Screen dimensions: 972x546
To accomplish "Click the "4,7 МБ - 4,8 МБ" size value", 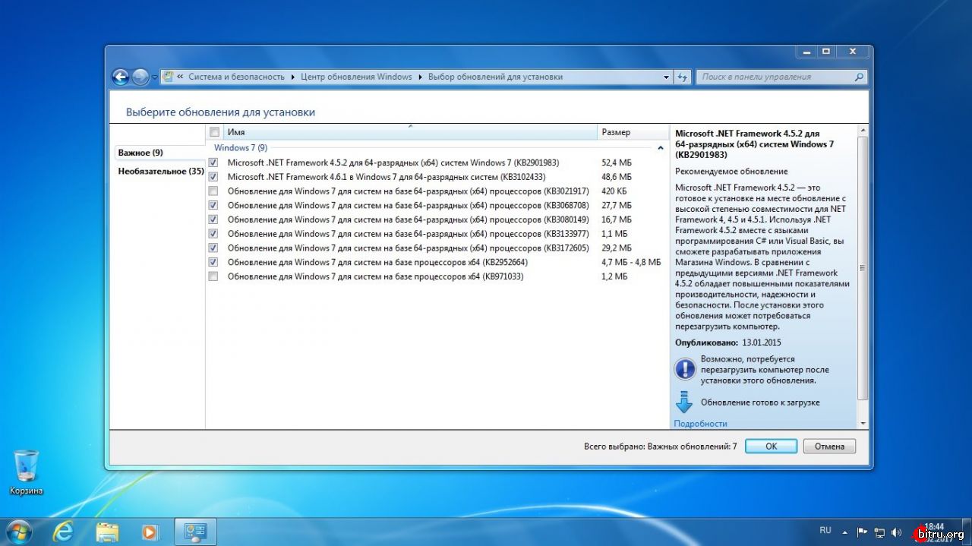I will click(x=631, y=262).
